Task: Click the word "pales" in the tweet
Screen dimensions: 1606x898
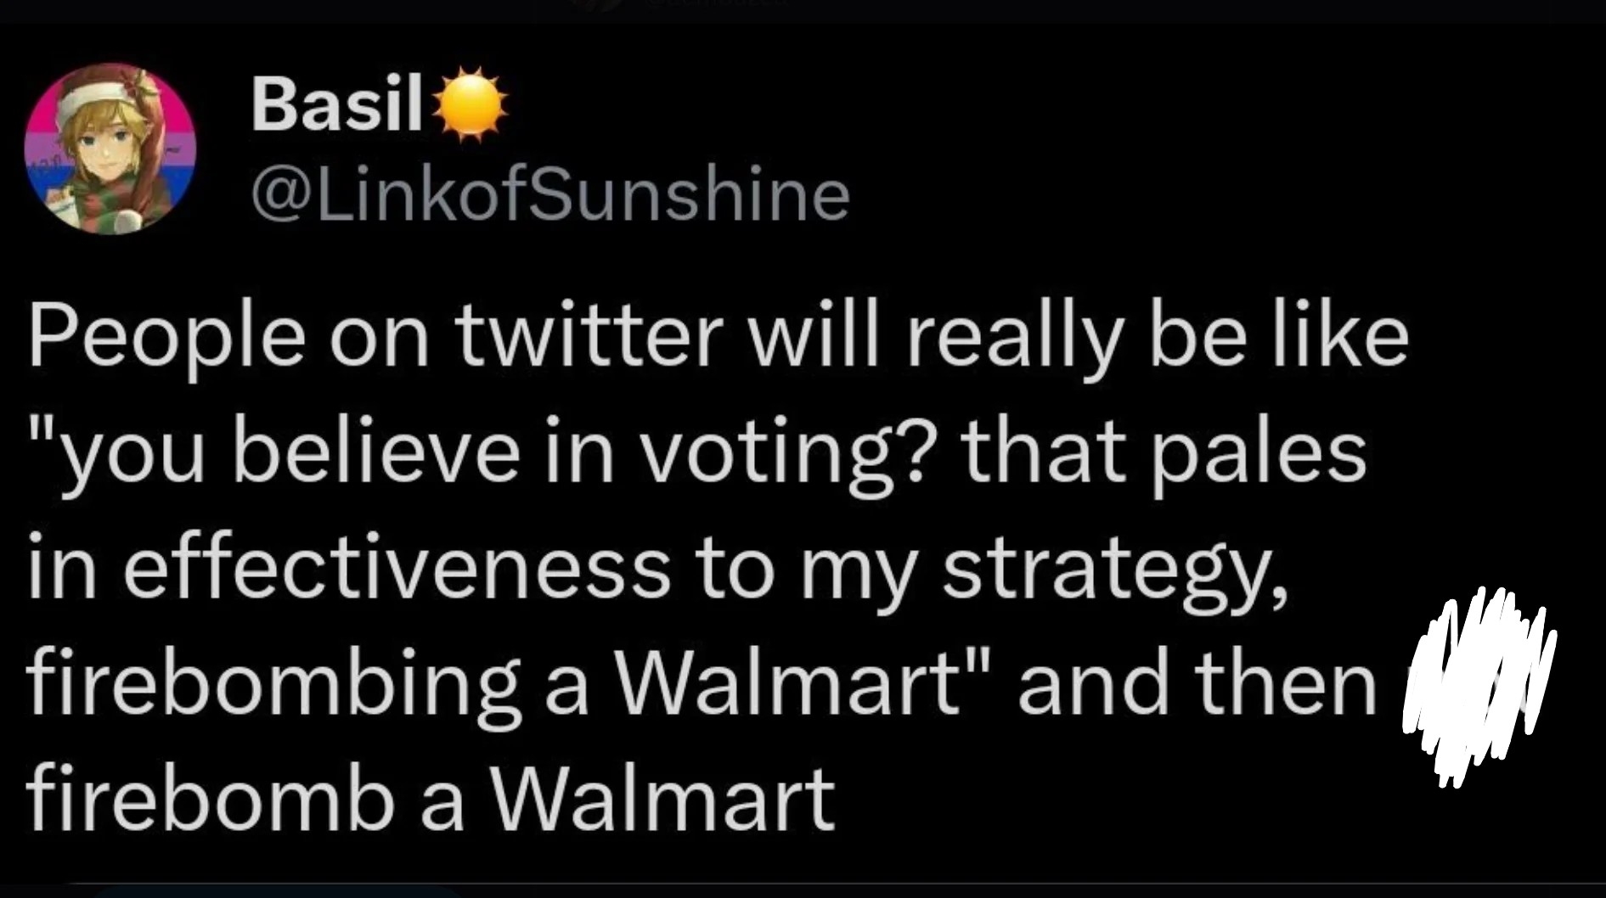Action: point(1259,456)
